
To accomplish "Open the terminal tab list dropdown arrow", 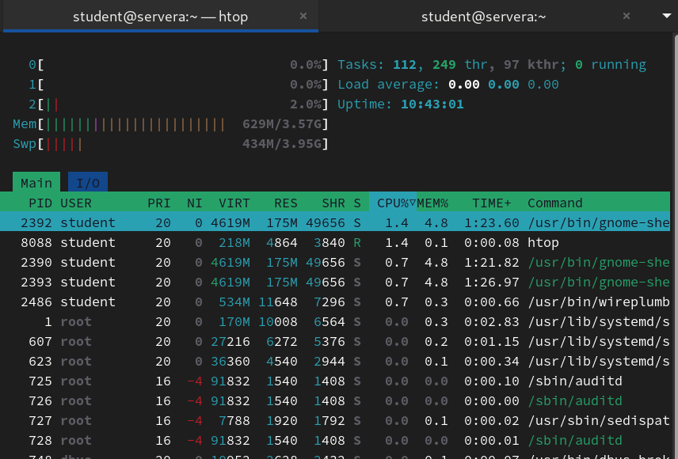I will tap(665, 16).
